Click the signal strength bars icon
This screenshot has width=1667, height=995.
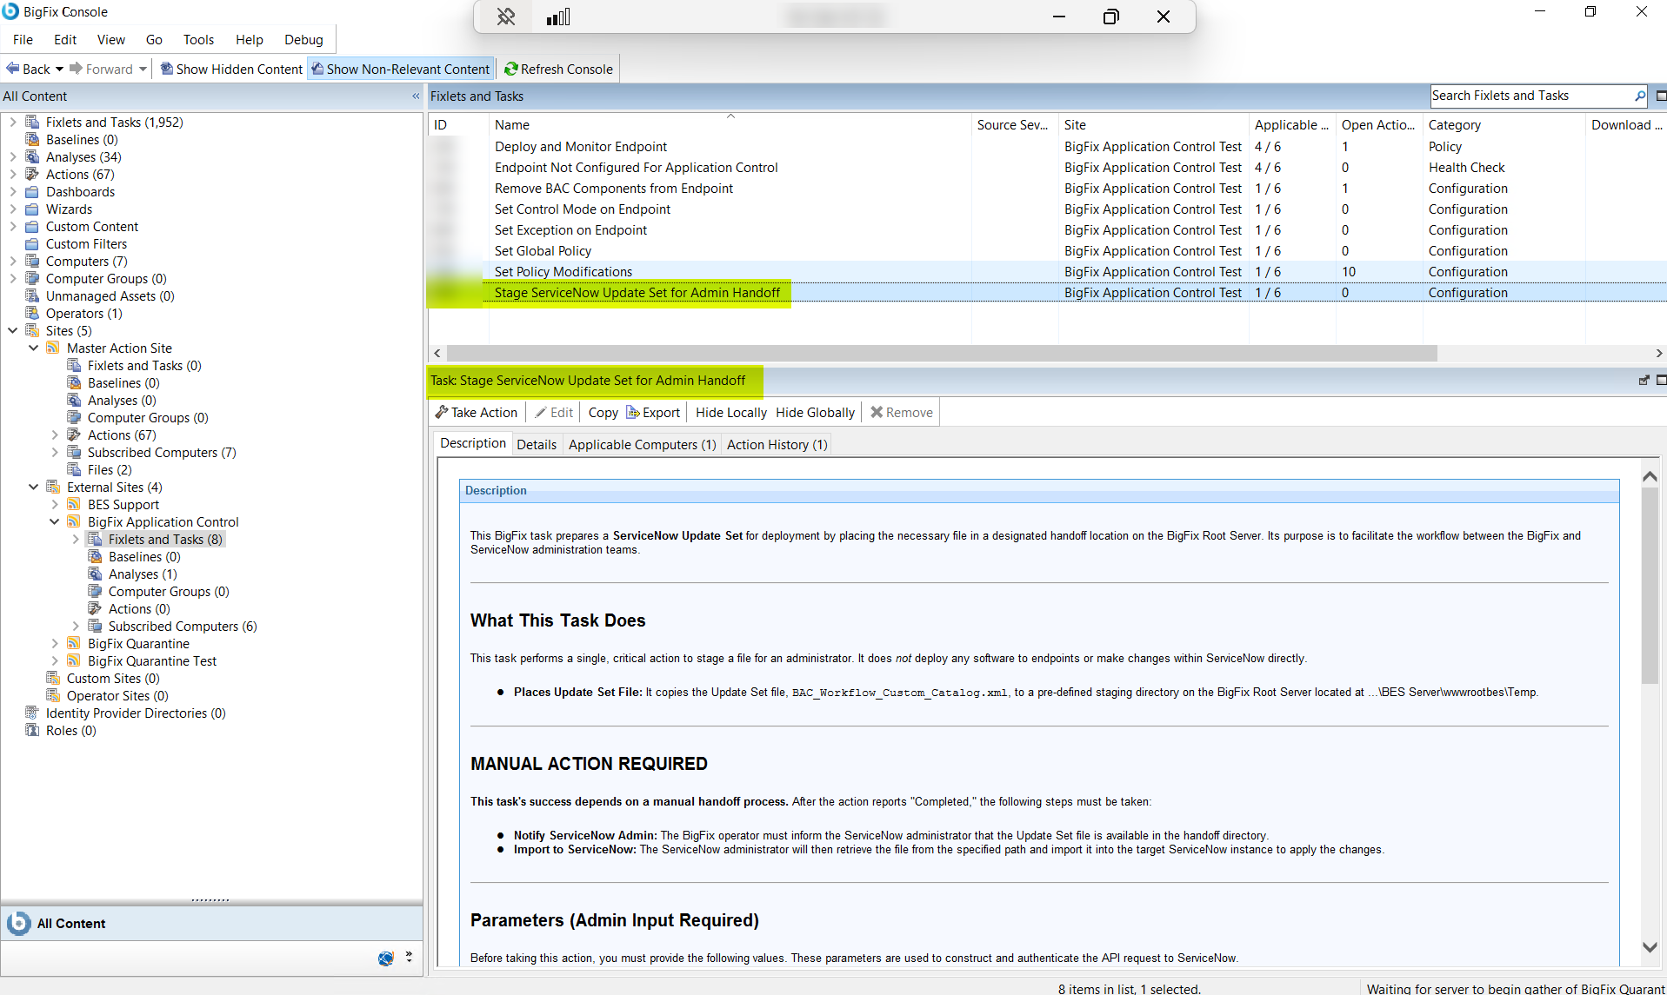[558, 17]
